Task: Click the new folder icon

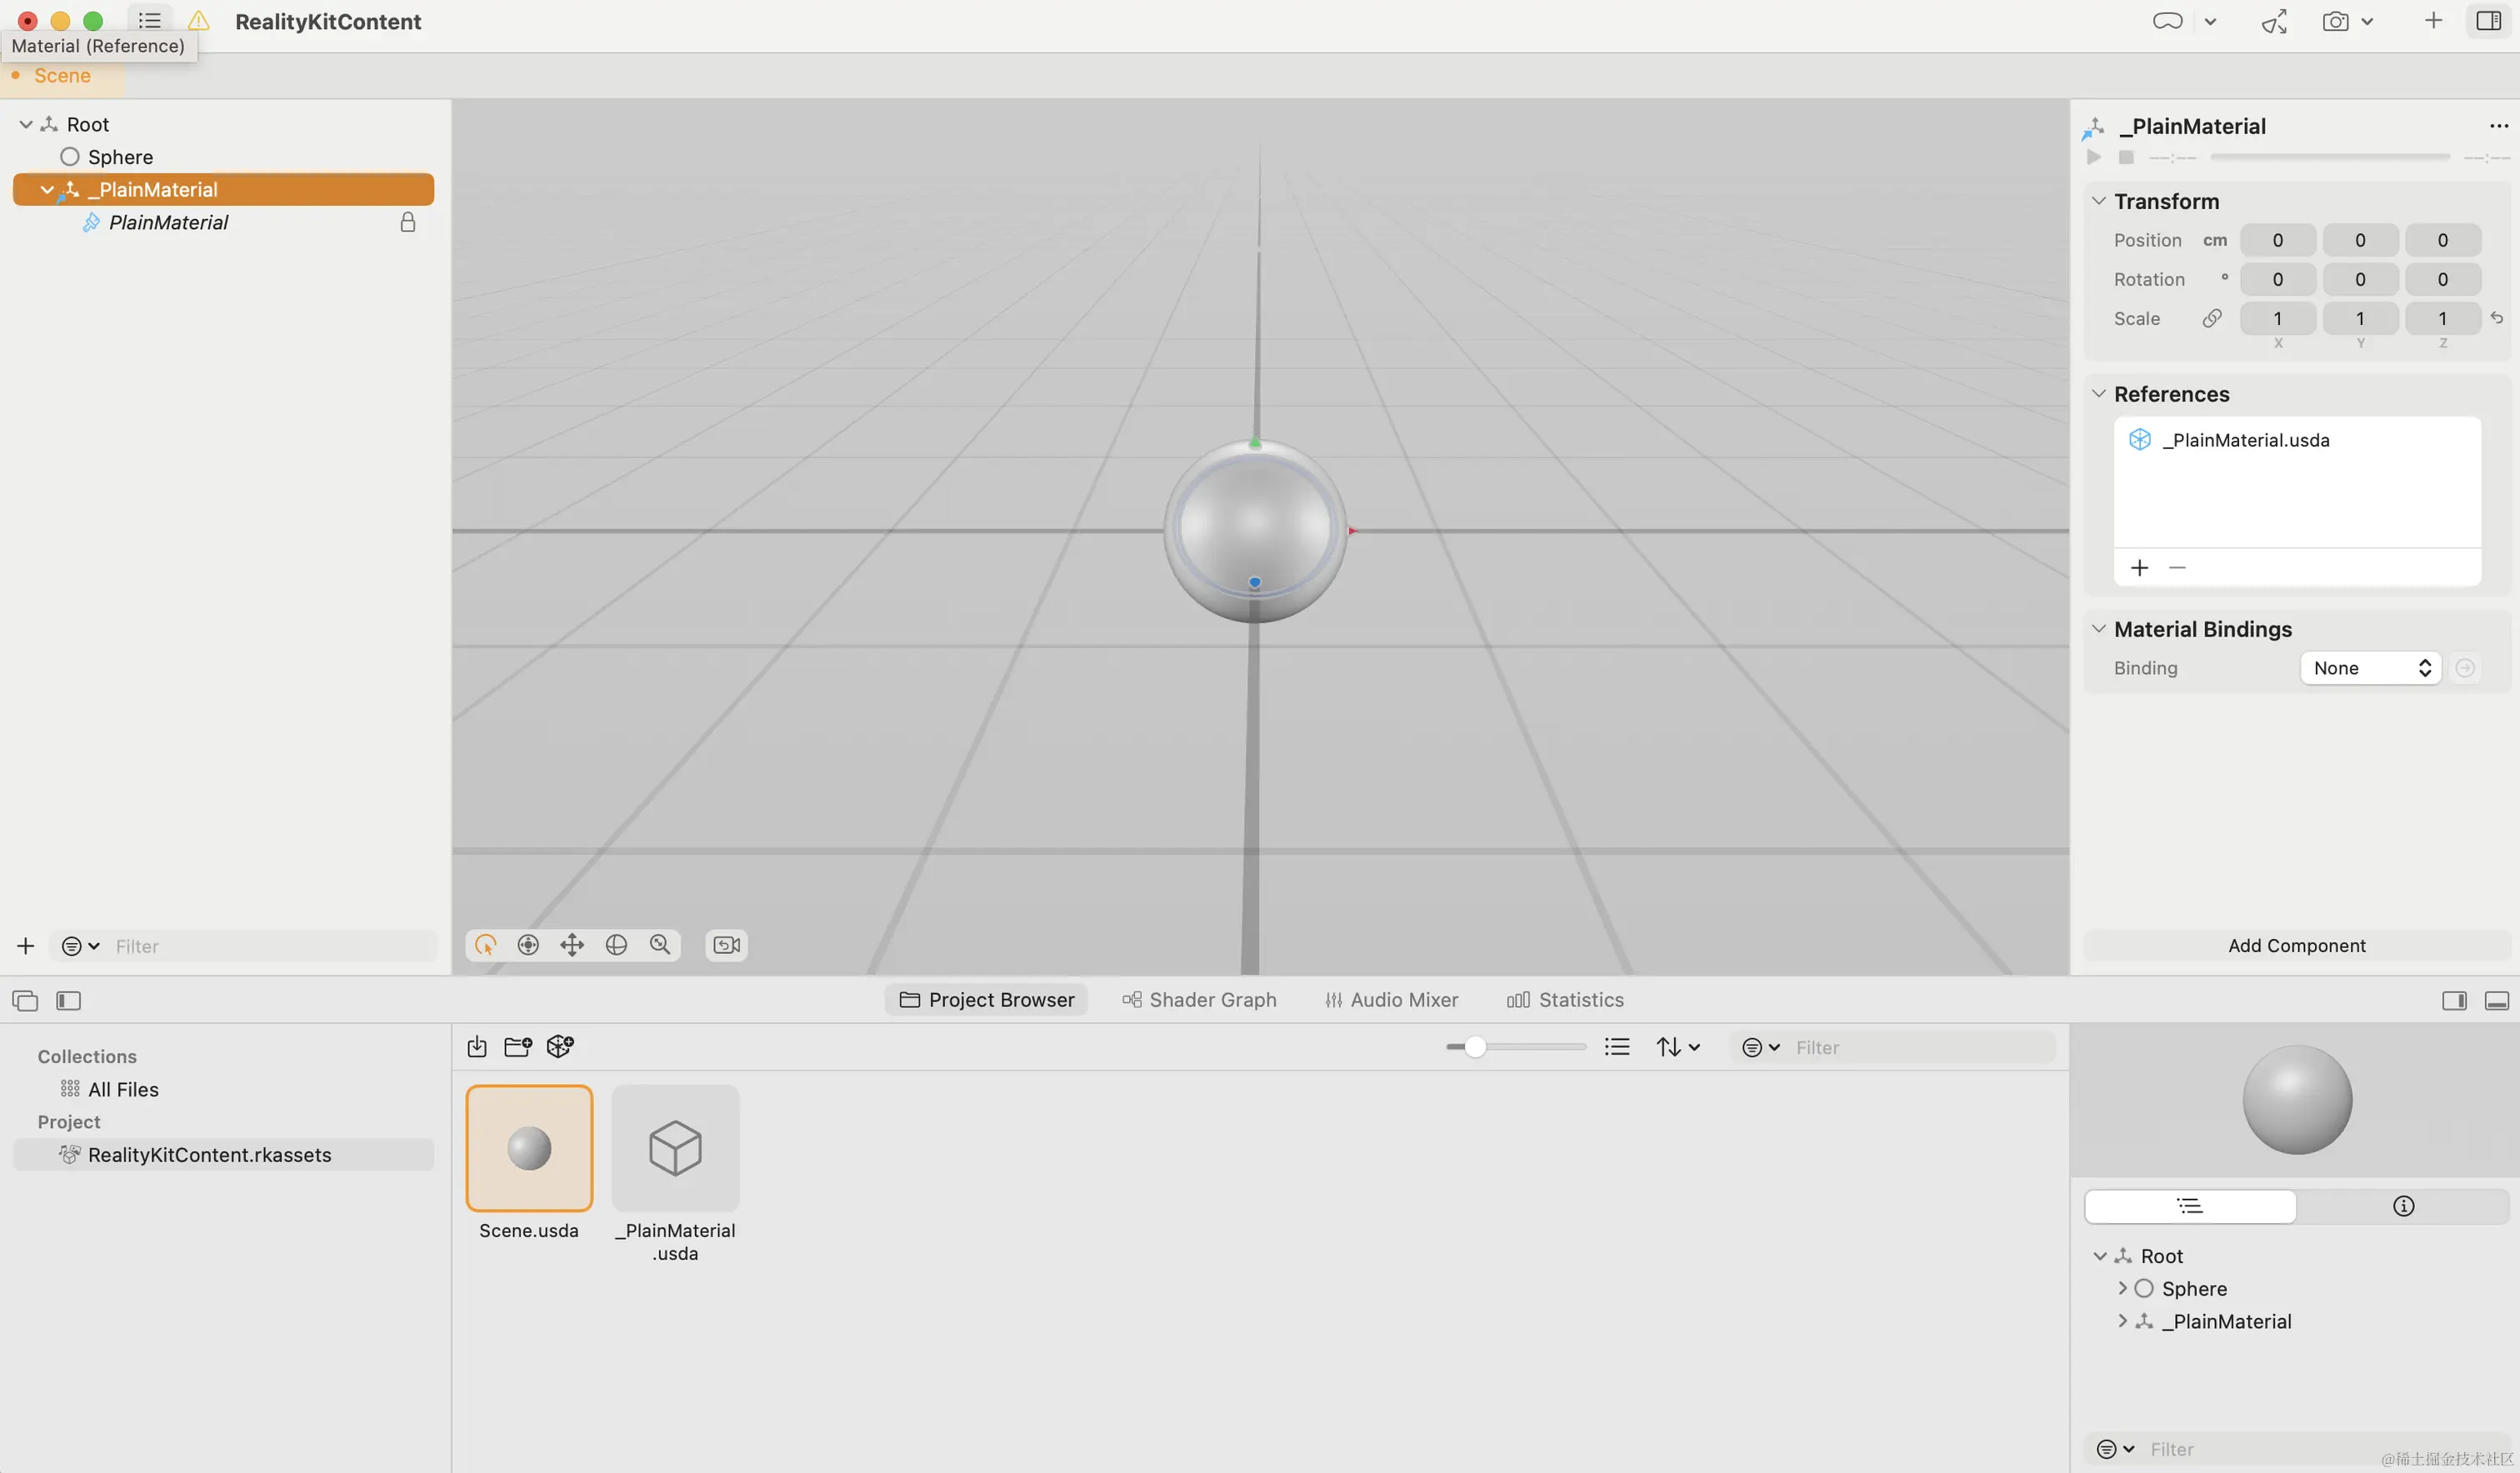Action: tap(518, 1047)
